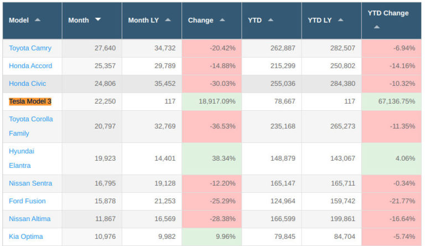Open the Toyota Camry link
The width and height of the screenshot is (425, 246).
tap(30, 48)
